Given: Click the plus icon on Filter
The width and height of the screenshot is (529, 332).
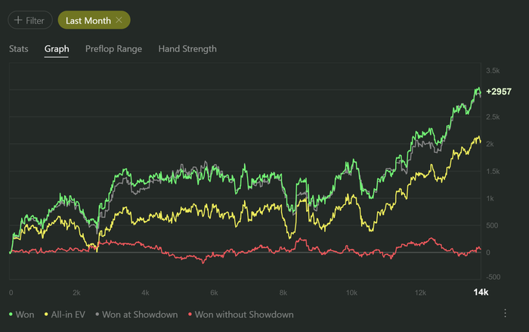Looking at the screenshot, I should click(18, 20).
